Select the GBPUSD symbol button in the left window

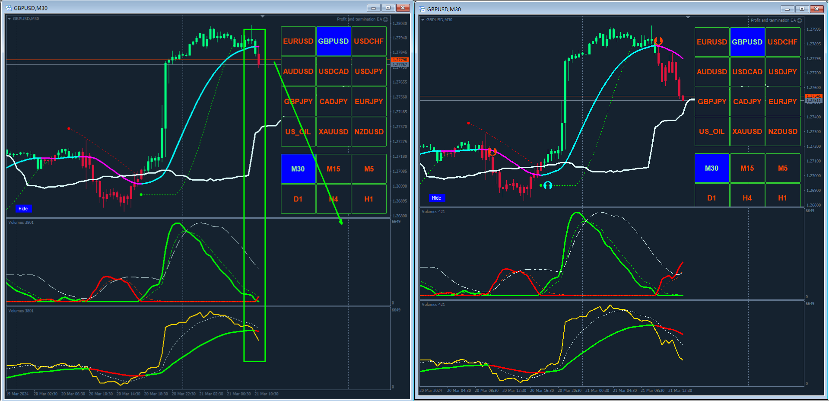tap(334, 41)
